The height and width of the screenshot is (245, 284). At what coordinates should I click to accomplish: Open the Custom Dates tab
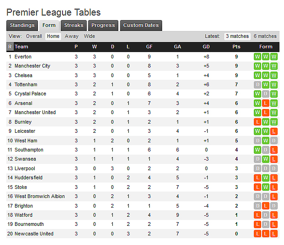click(x=141, y=26)
